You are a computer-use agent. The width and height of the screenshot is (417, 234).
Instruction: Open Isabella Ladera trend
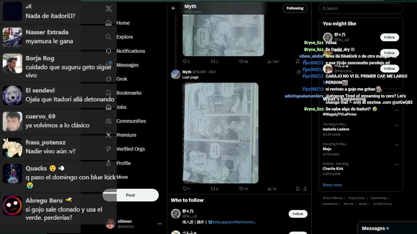tap(336, 129)
